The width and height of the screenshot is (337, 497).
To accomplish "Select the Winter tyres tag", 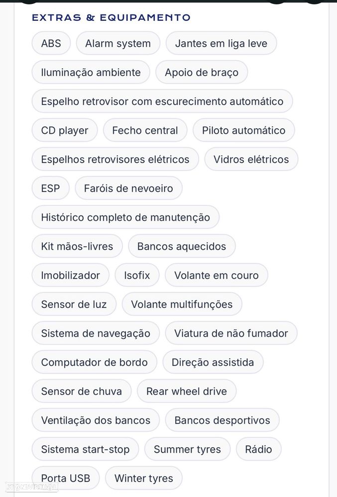I will (x=144, y=478).
